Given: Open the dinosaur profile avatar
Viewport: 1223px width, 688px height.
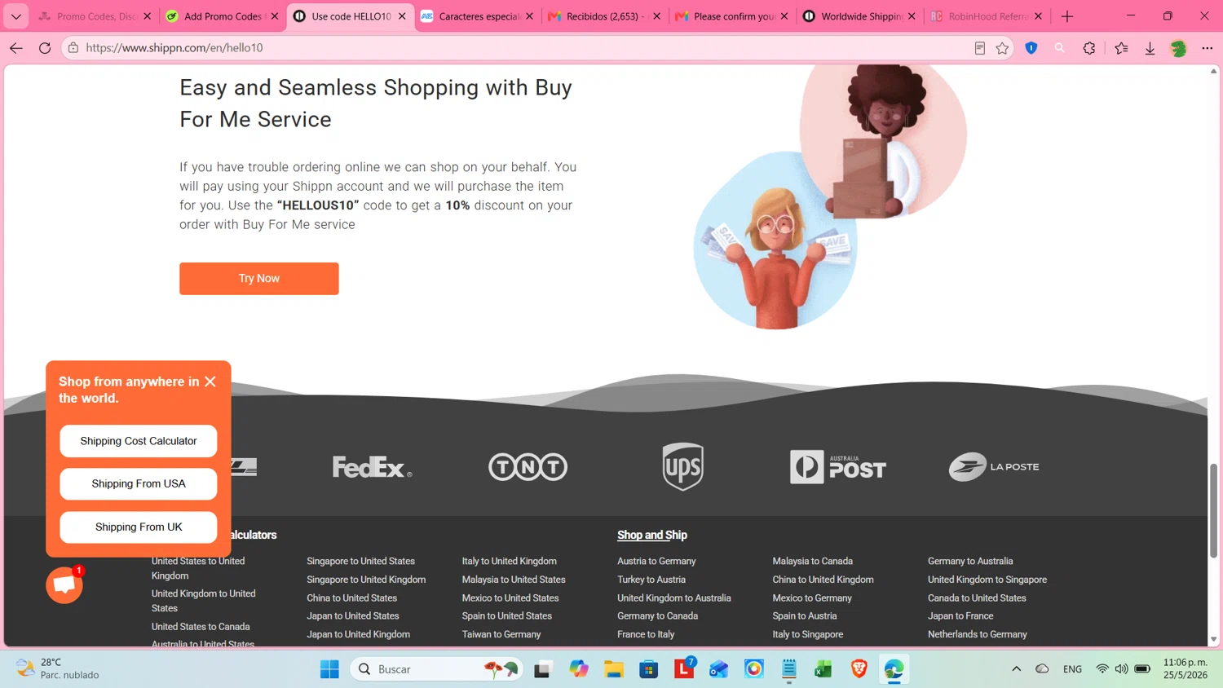Looking at the screenshot, I should tap(1178, 48).
